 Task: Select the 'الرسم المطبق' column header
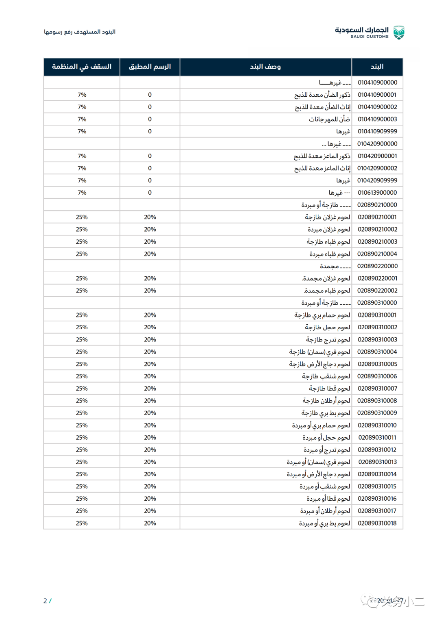point(150,67)
